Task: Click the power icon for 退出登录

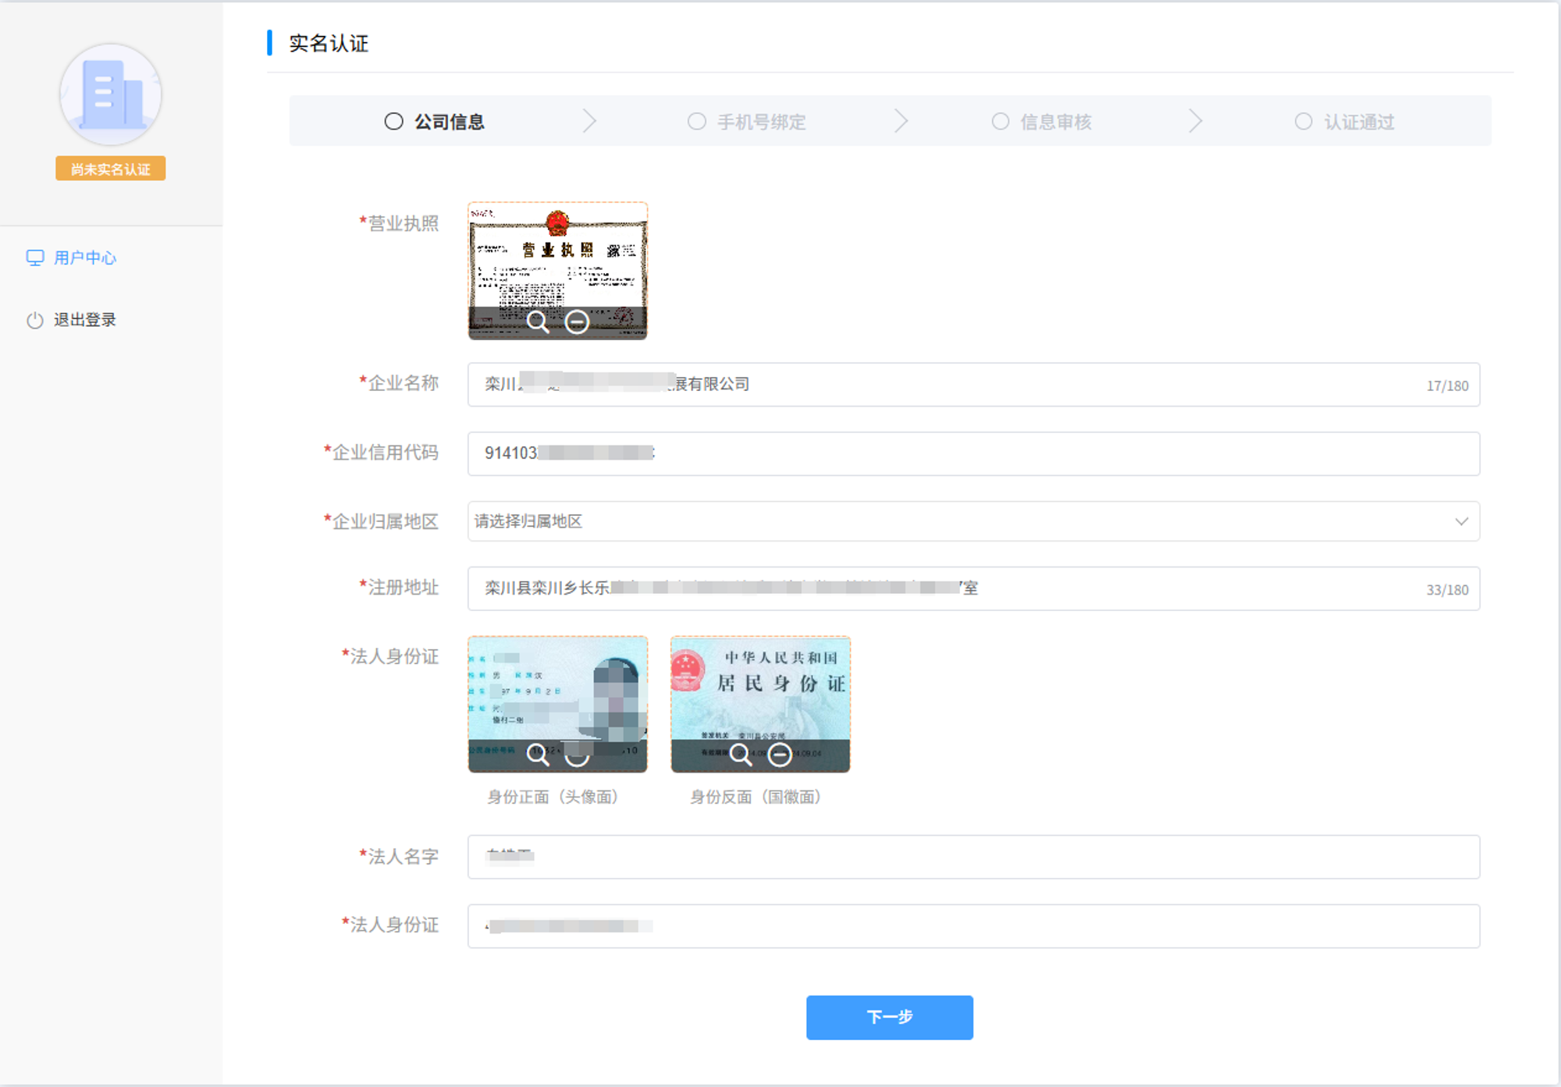Action: (34, 320)
